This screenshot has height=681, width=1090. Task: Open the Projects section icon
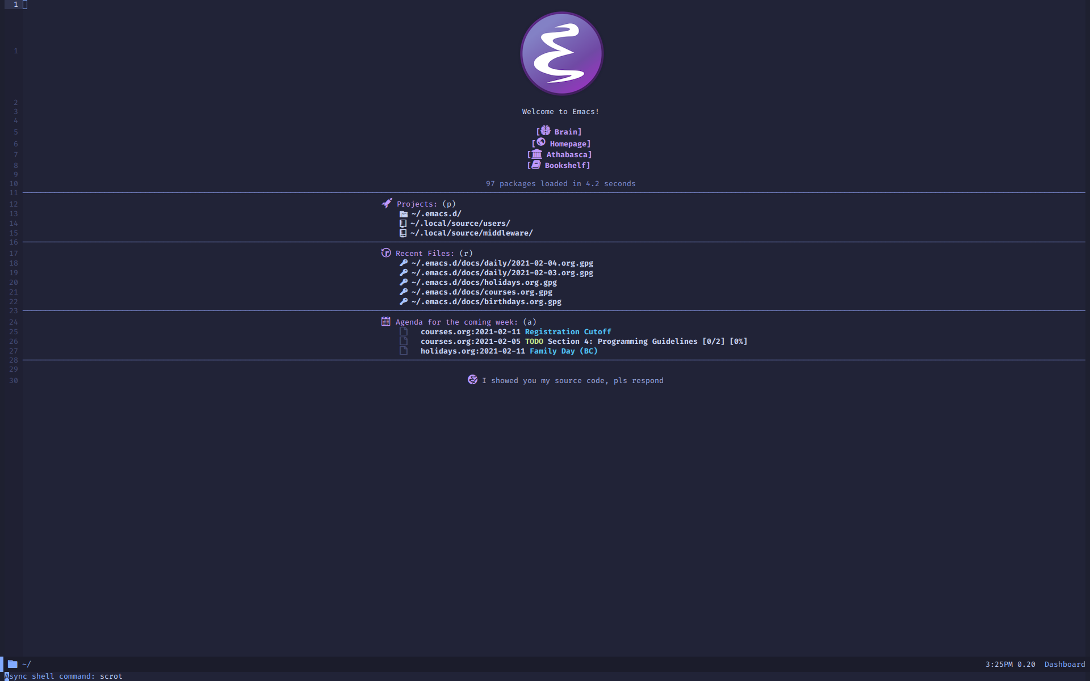pyautogui.click(x=385, y=203)
